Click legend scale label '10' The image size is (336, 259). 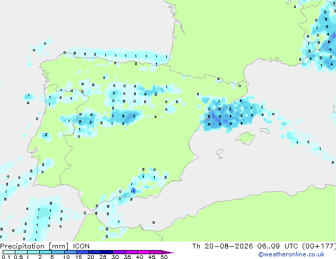pos(66,257)
